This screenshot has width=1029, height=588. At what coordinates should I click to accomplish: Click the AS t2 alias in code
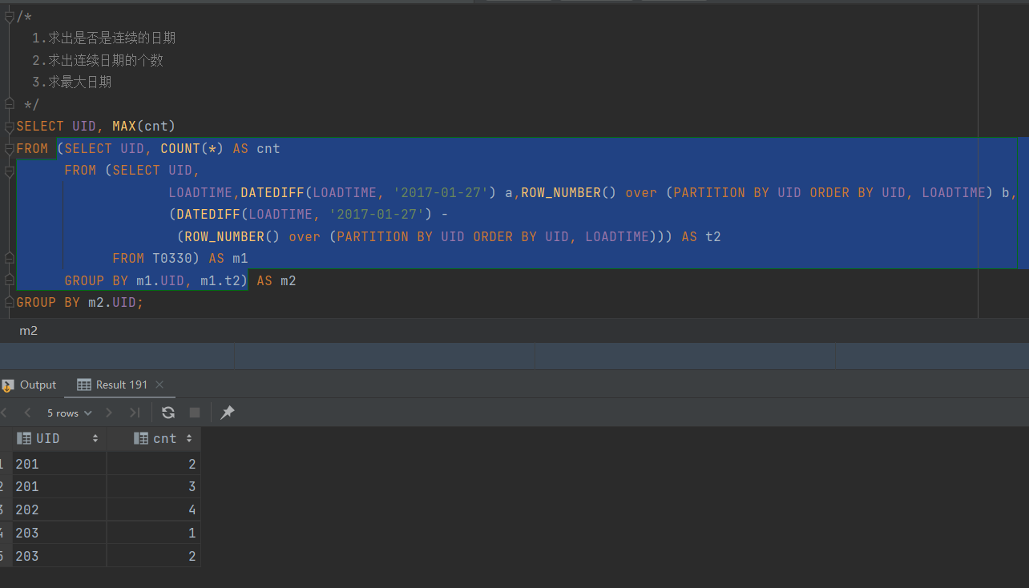click(x=701, y=236)
